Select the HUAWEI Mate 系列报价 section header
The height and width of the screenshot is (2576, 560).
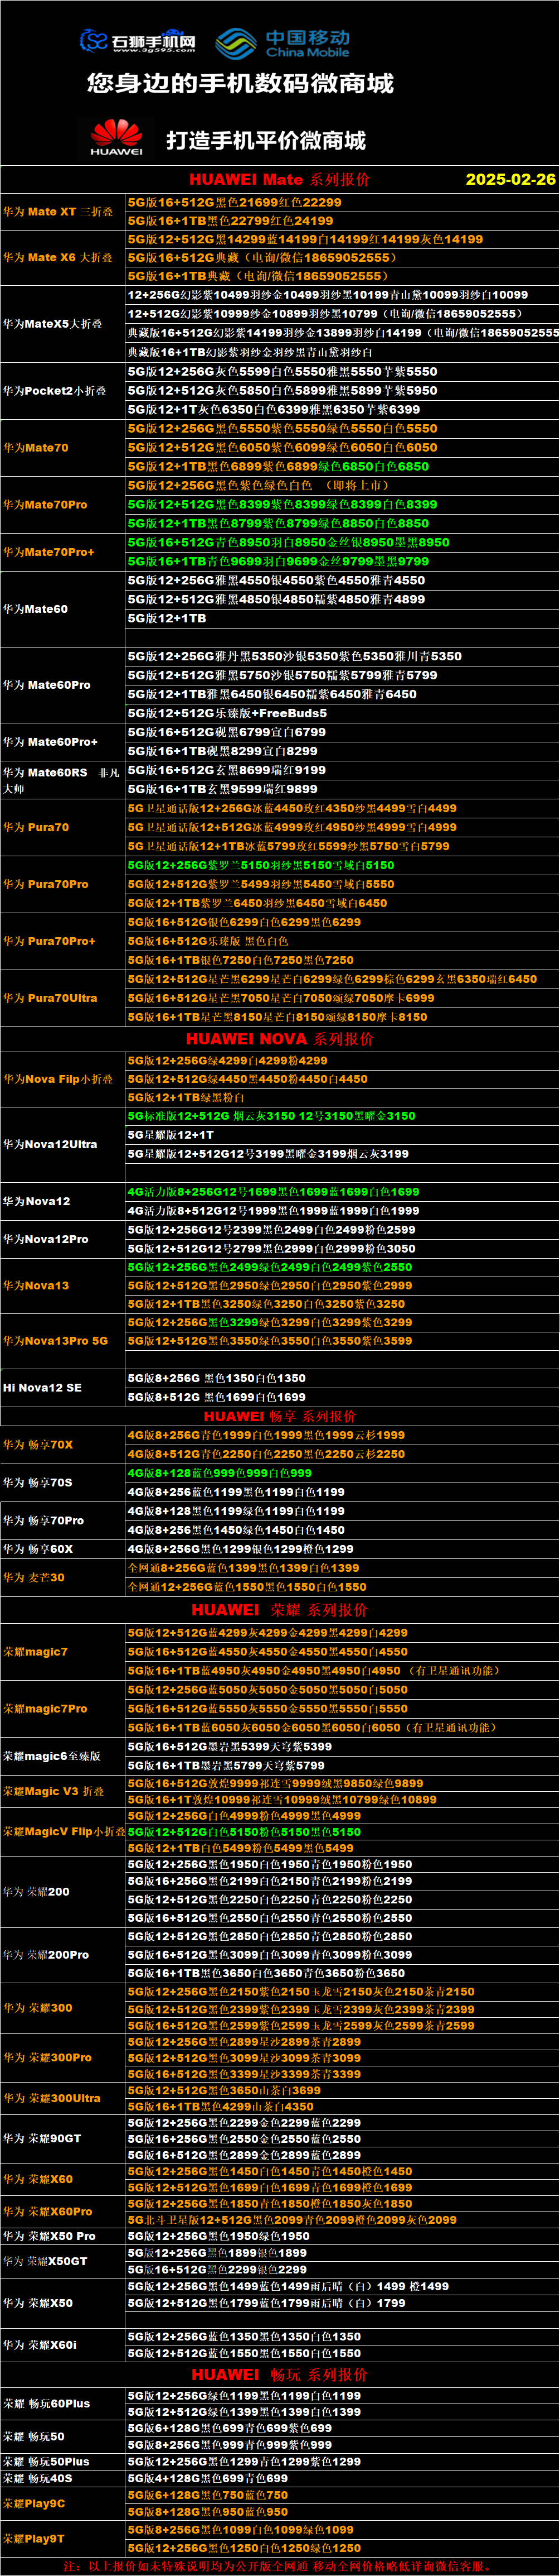(x=279, y=180)
